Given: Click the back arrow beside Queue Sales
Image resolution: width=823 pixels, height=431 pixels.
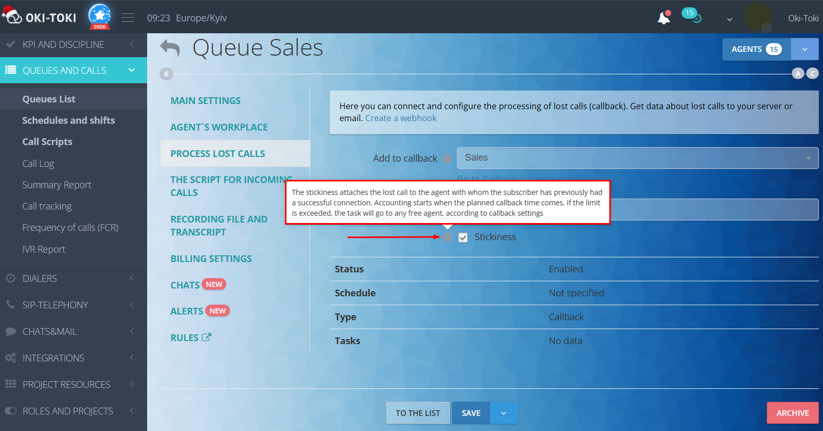Looking at the screenshot, I should tap(170, 48).
